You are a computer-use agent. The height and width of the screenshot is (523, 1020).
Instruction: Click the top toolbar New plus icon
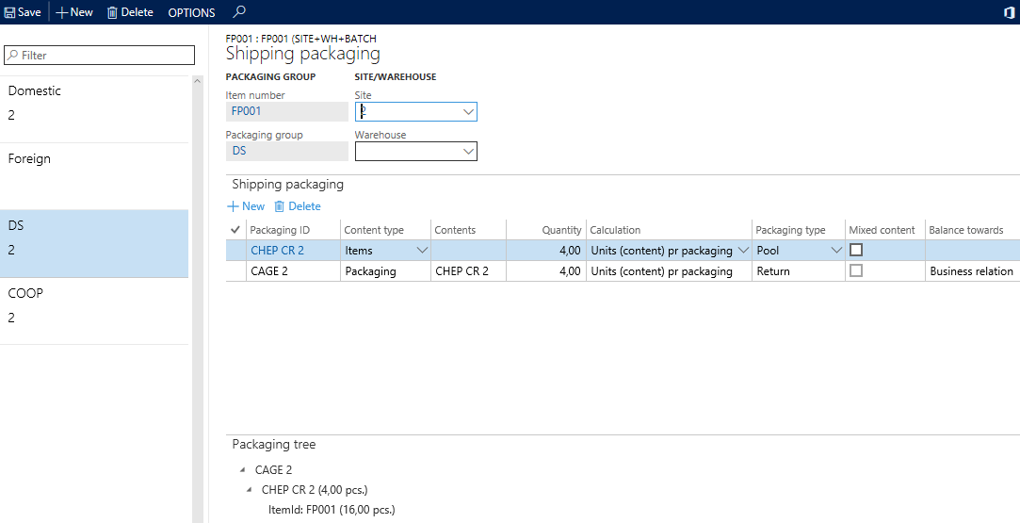point(62,12)
